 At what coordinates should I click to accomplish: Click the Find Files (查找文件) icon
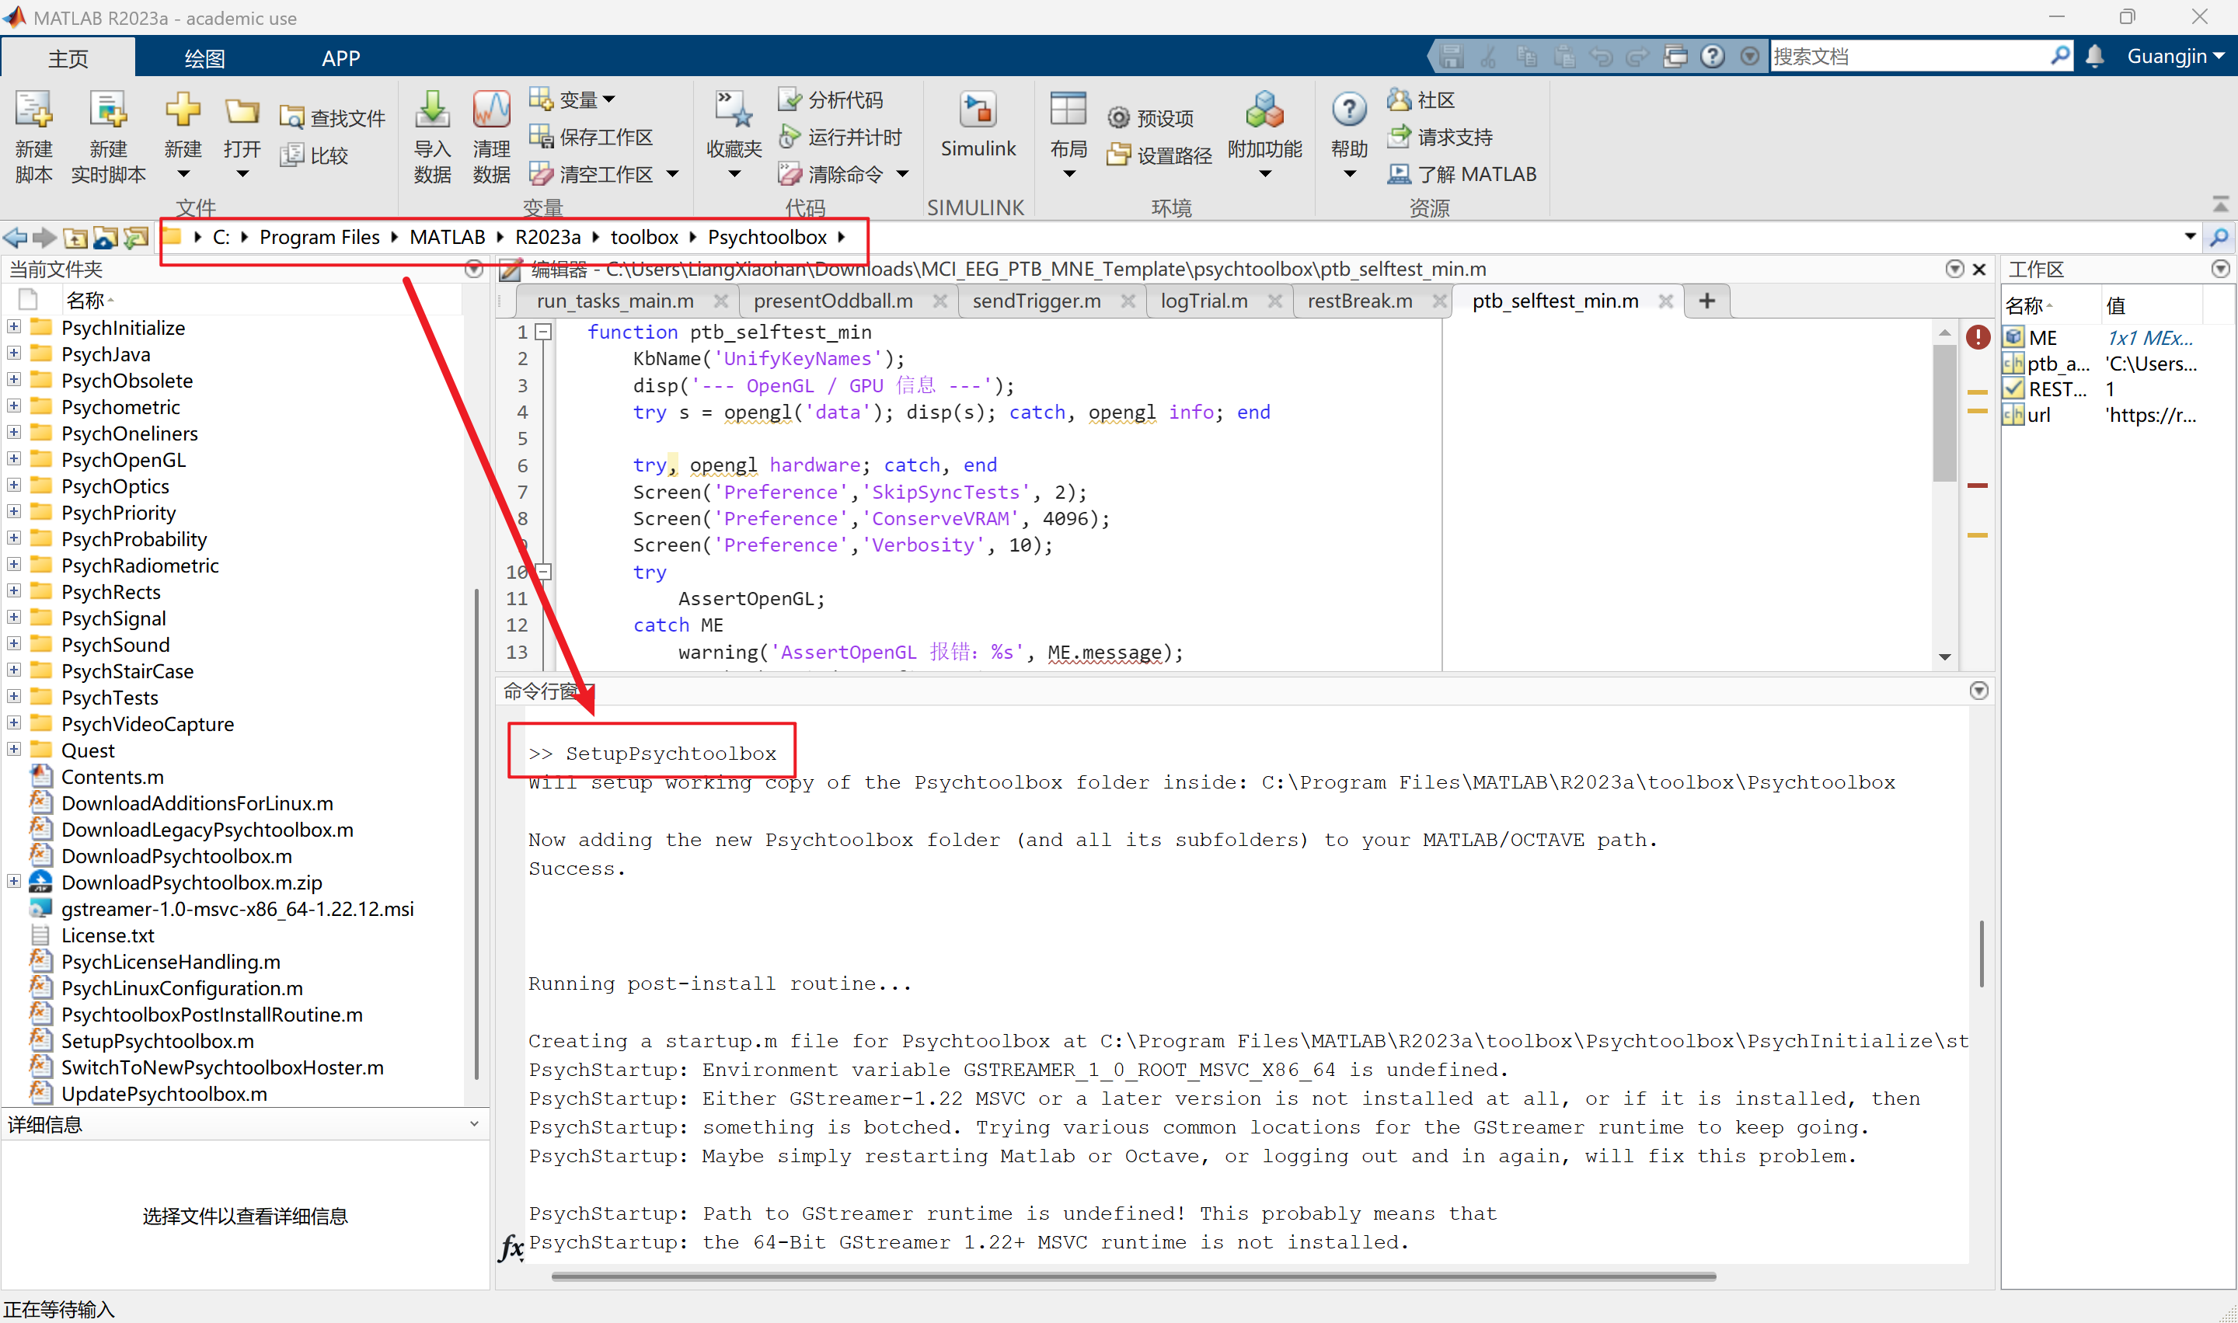pyautogui.click(x=291, y=117)
